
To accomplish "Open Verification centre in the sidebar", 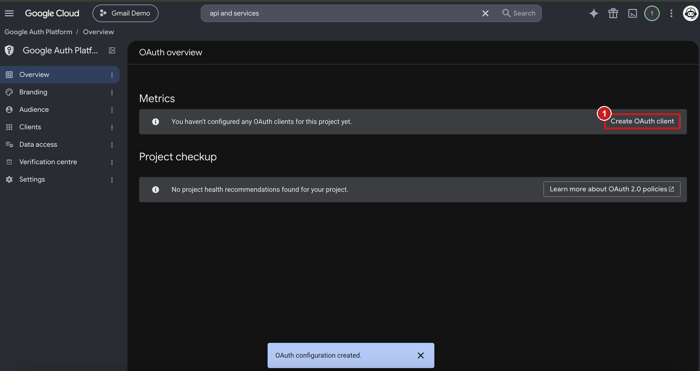I will point(60,162).
